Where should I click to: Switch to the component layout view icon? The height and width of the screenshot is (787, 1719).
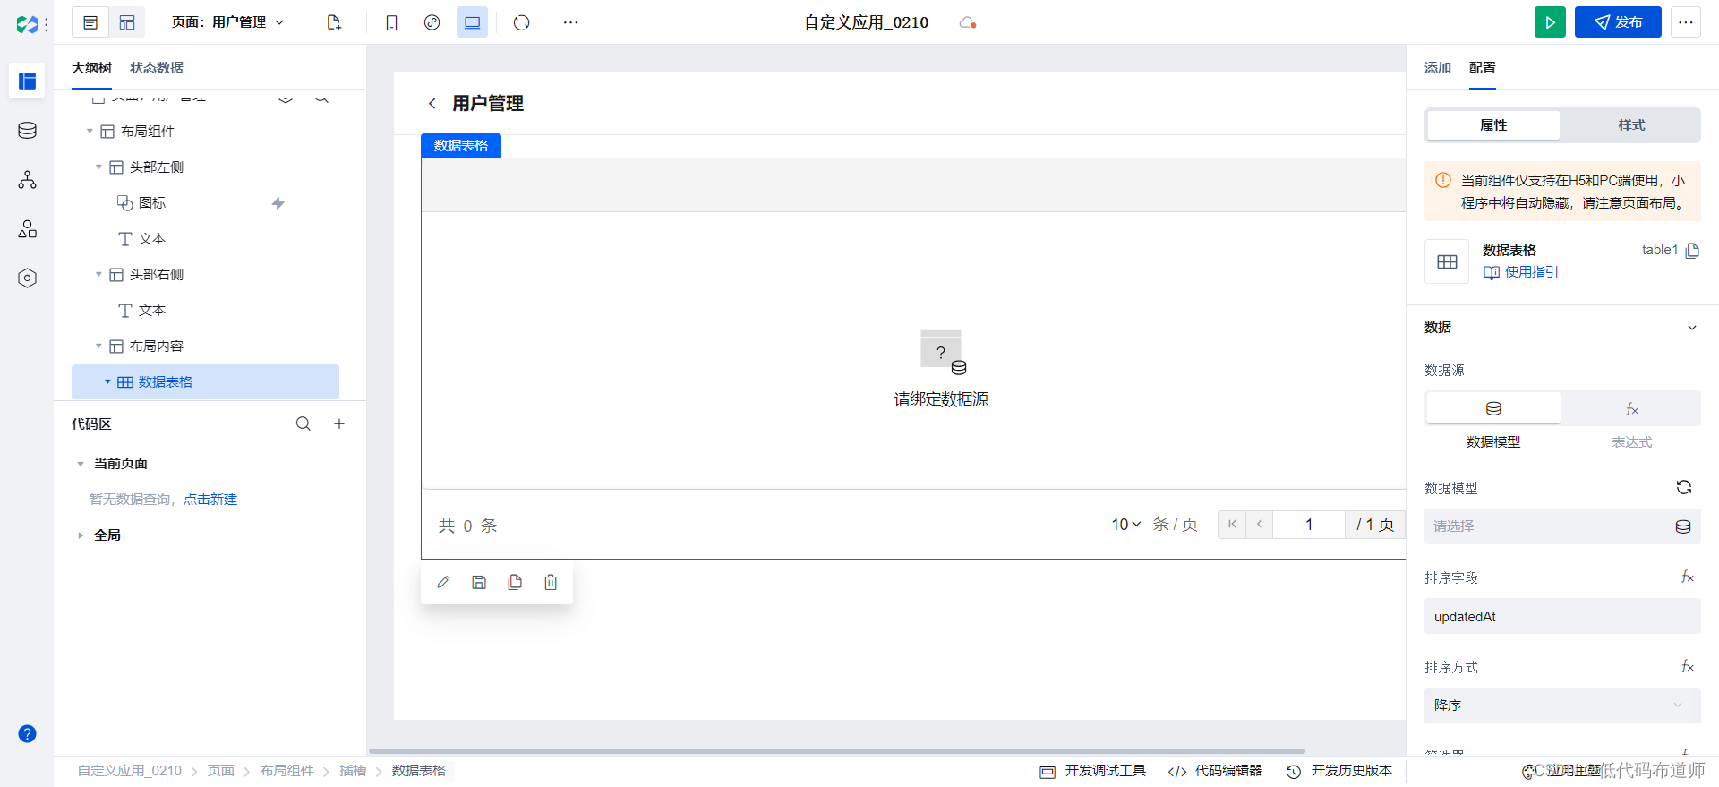click(x=127, y=22)
